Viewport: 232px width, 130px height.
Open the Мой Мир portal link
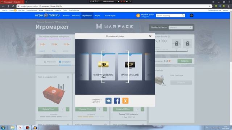pos(21,10)
